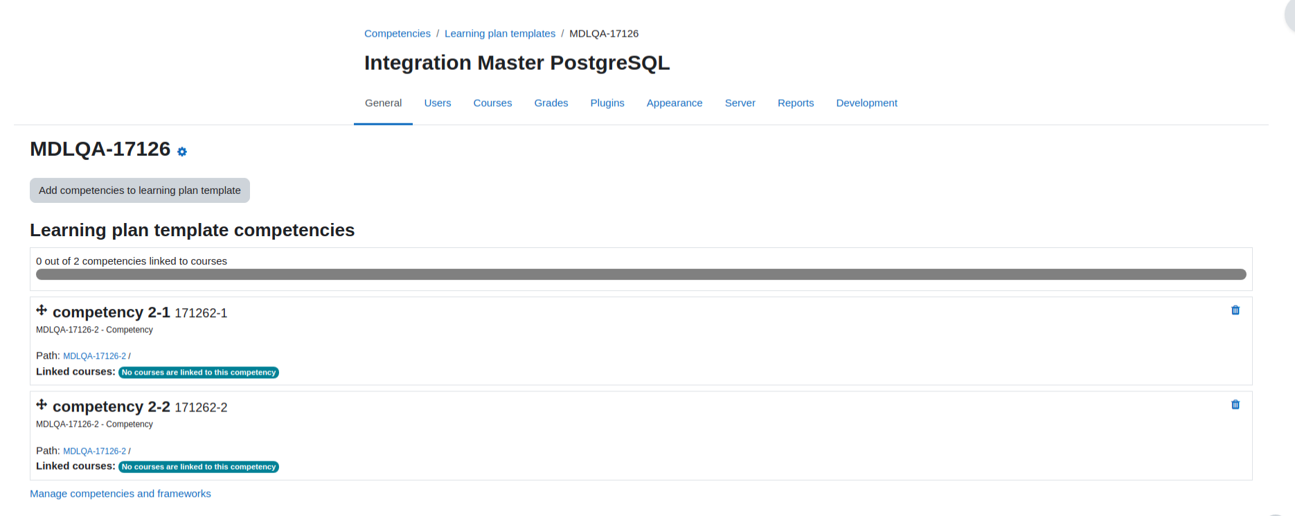Open the Reports tab
The image size is (1295, 516).
point(796,103)
